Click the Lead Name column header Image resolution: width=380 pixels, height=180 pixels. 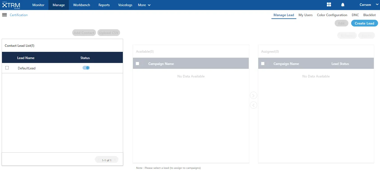coord(26,58)
